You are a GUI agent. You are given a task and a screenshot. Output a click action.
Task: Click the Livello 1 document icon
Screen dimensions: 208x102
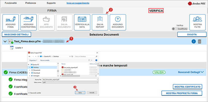[12, 48]
